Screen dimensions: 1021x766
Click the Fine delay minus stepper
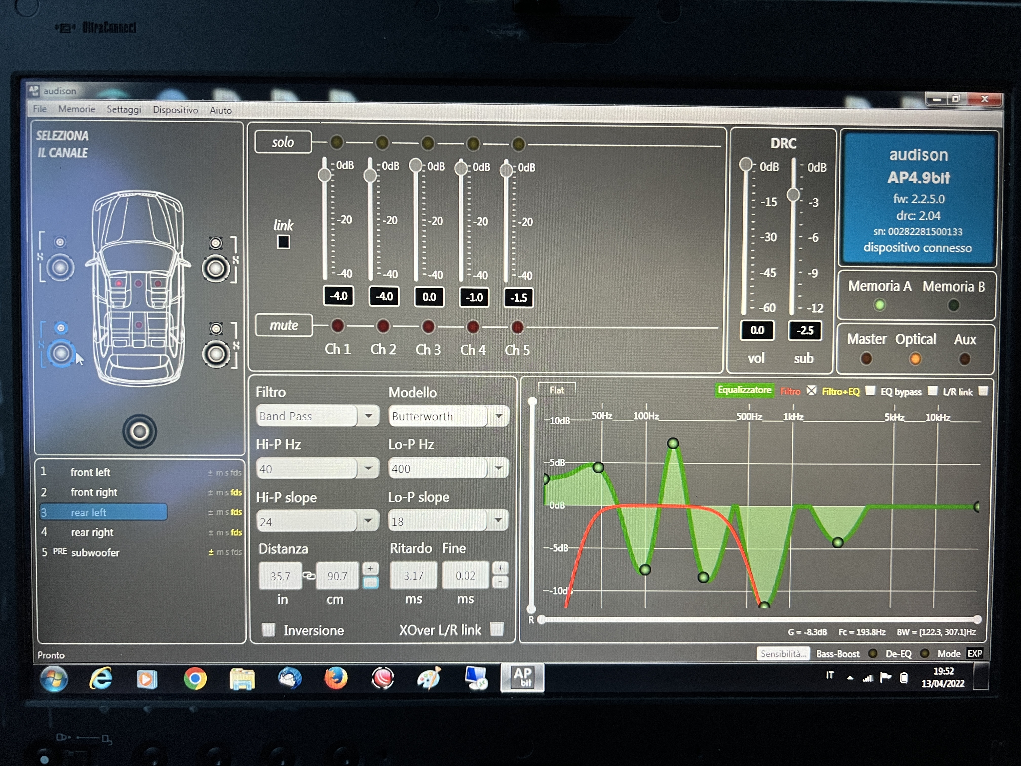500,582
